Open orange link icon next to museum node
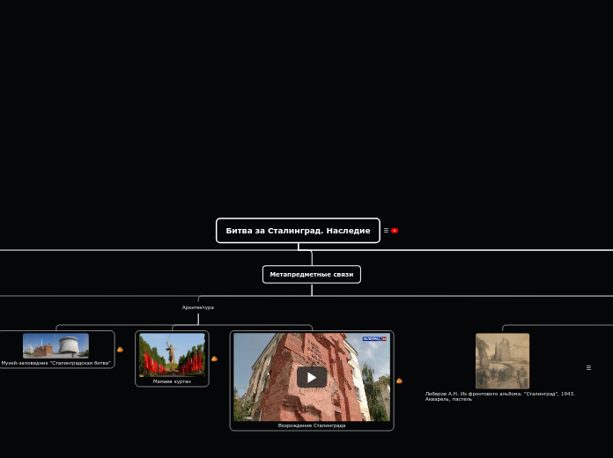613x458 pixels. coord(120,350)
